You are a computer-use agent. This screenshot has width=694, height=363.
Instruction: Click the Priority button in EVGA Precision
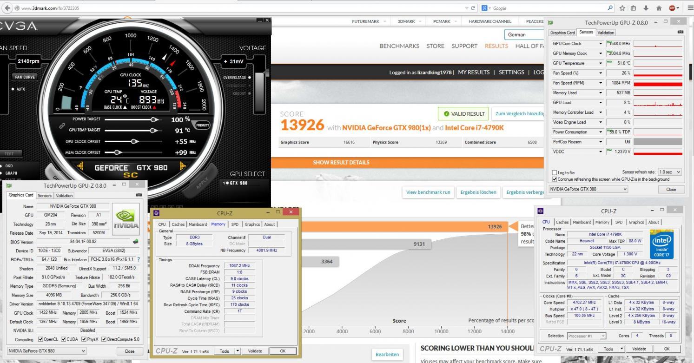202,125
